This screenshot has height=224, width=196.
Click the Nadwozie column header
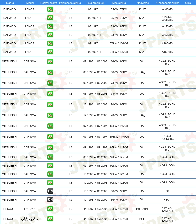[143, 3]
